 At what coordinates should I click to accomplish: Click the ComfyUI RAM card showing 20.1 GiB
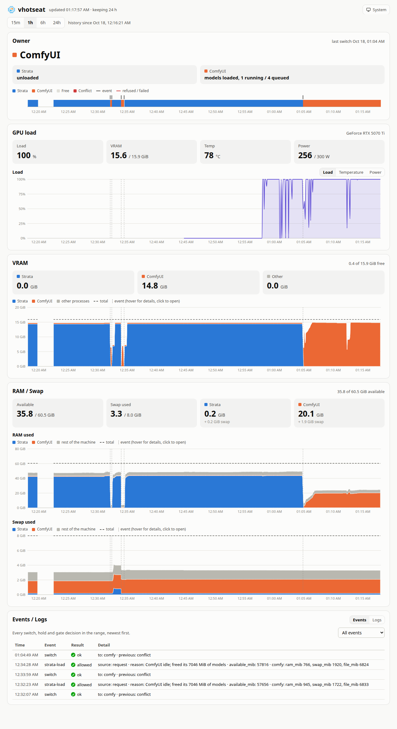coord(339,413)
